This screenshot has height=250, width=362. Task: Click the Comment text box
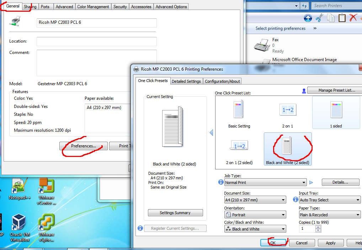[96, 63]
